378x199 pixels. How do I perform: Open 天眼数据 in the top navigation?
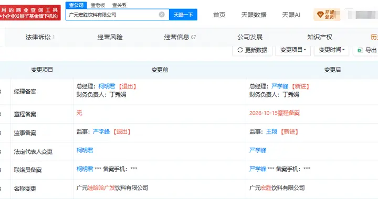click(254, 15)
